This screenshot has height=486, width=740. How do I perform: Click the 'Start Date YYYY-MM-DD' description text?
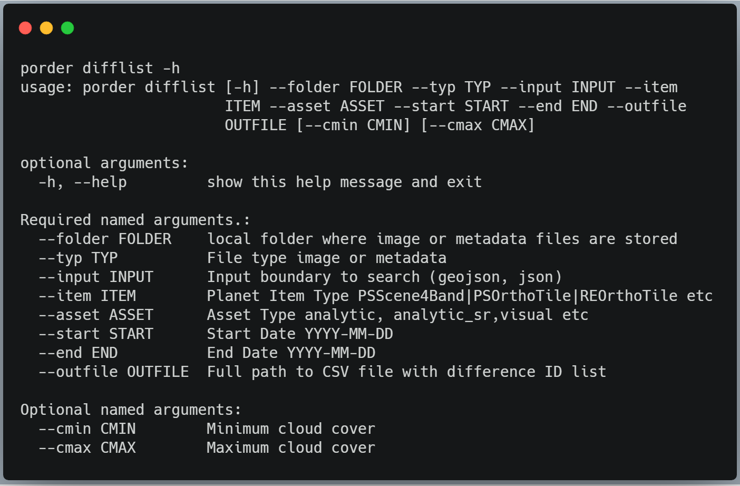click(300, 334)
